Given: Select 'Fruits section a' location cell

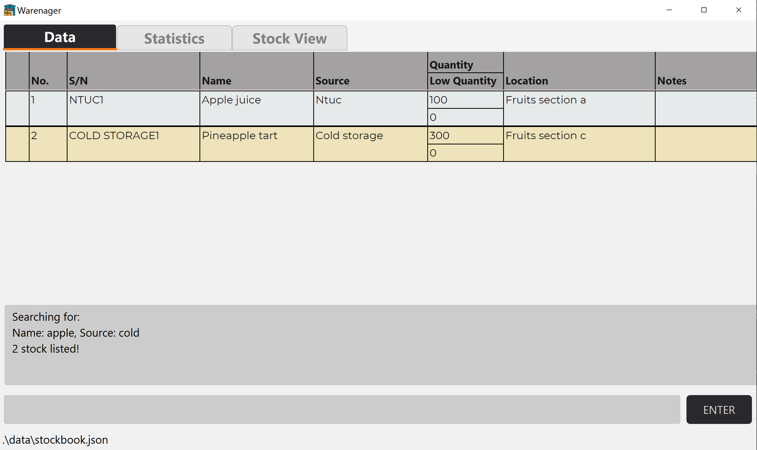Looking at the screenshot, I should point(579,108).
